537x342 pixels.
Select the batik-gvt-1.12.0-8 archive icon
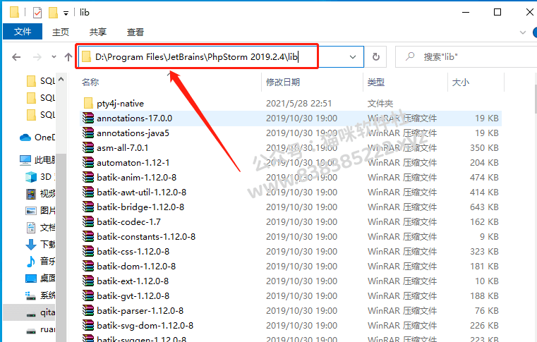88,295
